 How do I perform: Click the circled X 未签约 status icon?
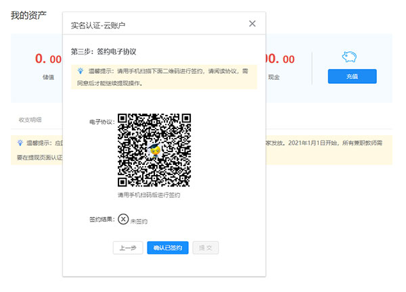tap(123, 219)
